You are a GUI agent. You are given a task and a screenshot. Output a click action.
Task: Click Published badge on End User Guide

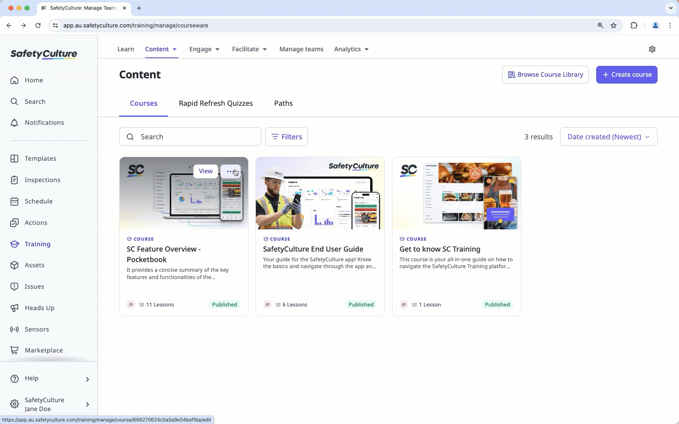pos(361,305)
